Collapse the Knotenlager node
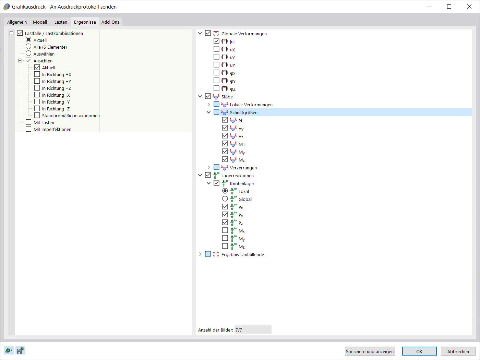The height and width of the screenshot is (360, 480). [209, 183]
